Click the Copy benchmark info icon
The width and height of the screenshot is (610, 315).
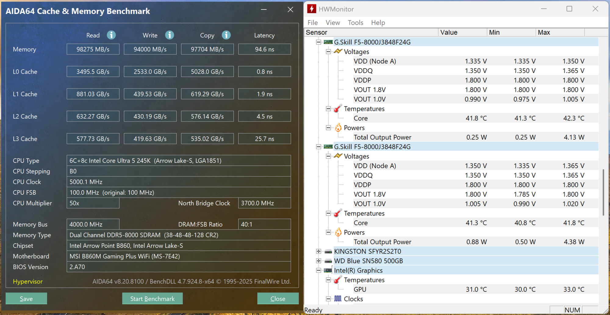tap(226, 35)
